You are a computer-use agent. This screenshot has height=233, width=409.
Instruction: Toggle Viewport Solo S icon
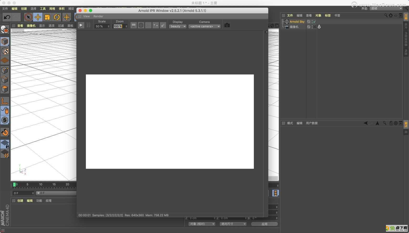coord(5,120)
